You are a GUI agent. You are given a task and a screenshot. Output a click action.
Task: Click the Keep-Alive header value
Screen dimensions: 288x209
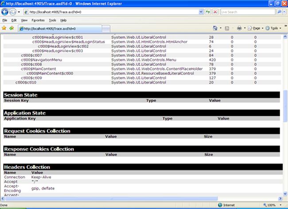pos(41,177)
